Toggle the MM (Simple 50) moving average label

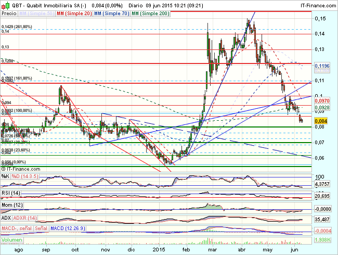(36, 14)
